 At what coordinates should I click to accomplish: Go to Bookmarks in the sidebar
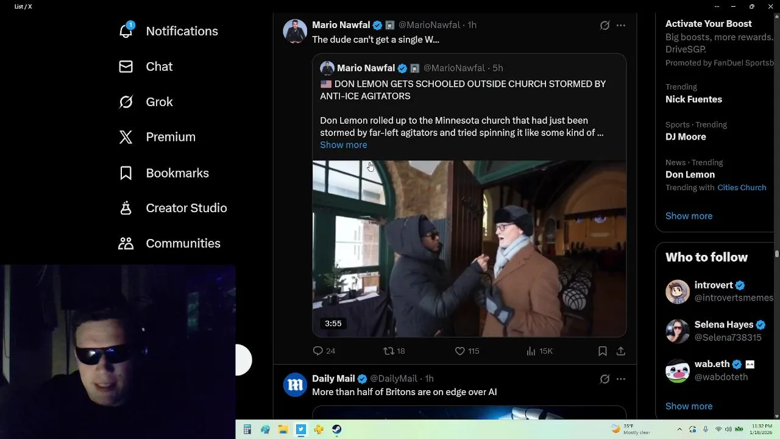point(177,173)
